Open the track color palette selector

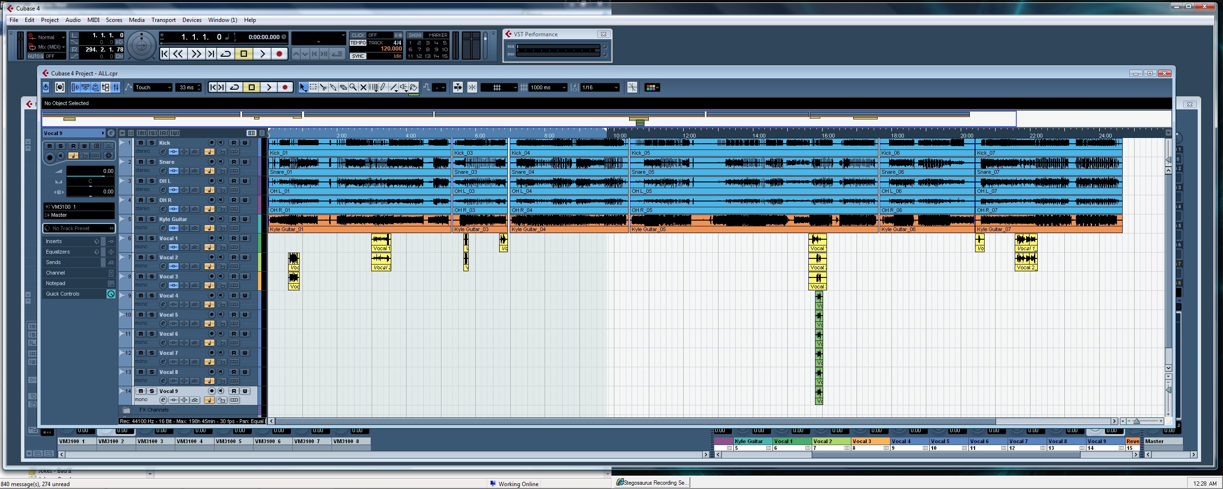(652, 87)
